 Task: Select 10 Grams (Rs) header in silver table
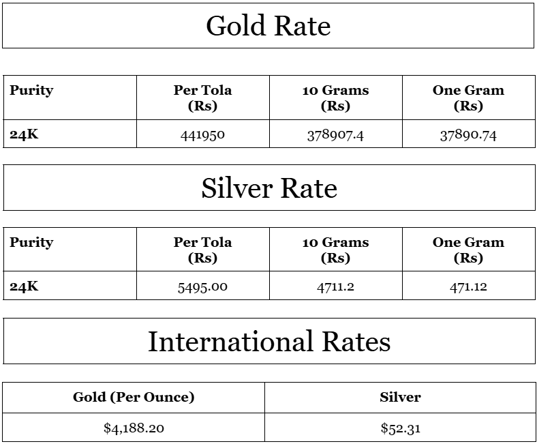pos(335,250)
